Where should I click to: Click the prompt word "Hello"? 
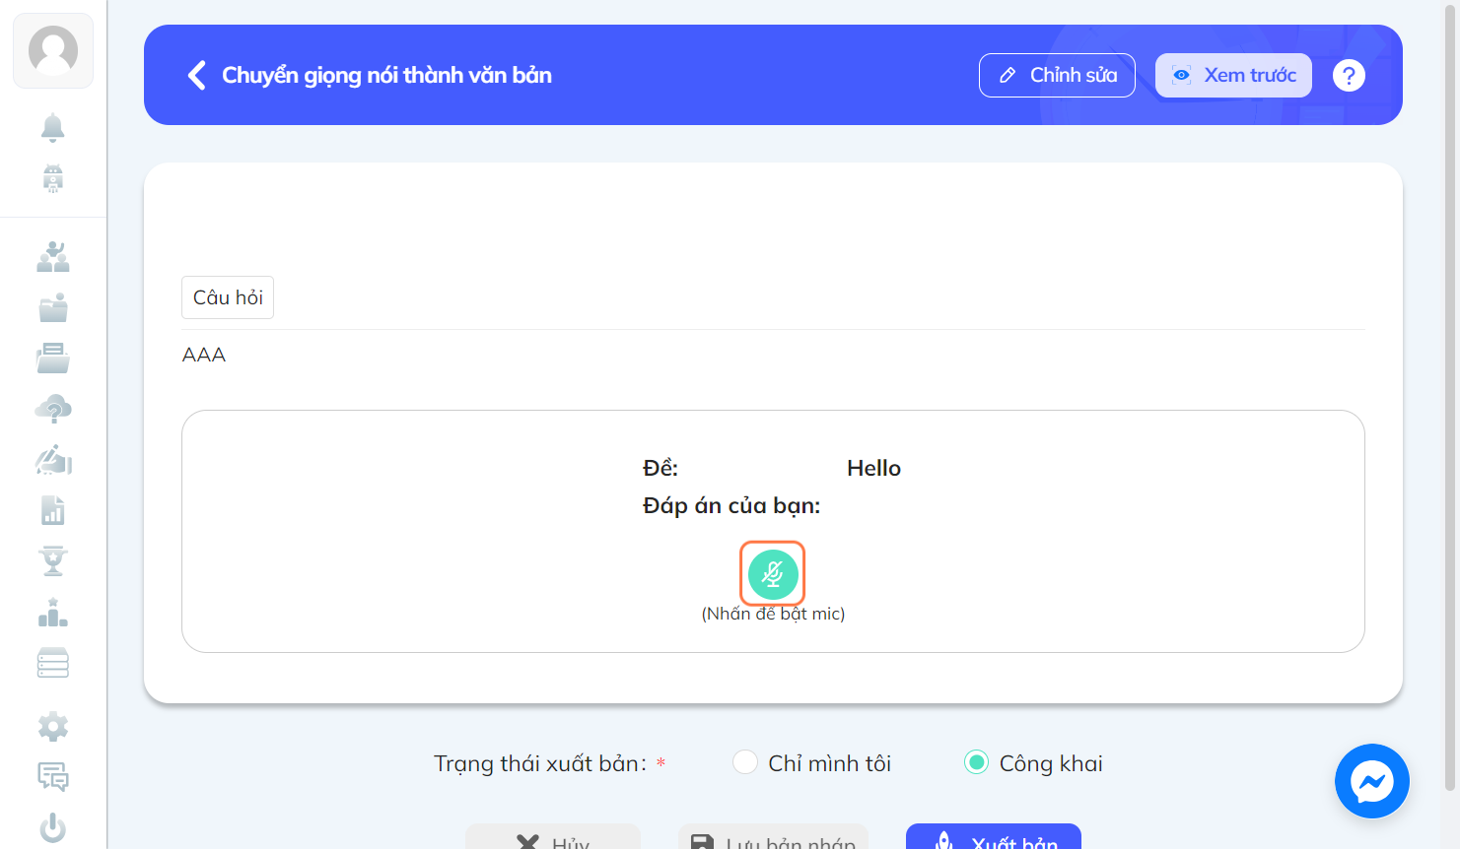tap(873, 468)
